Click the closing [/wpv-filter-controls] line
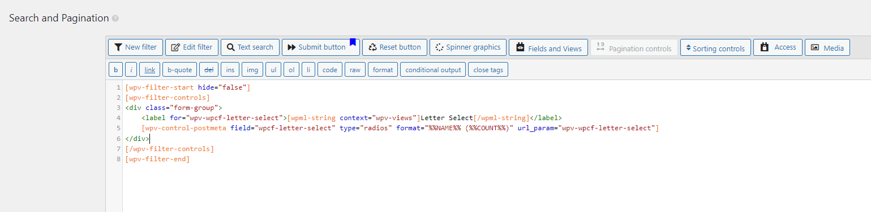Screen dimensions: 871x212 [170, 149]
